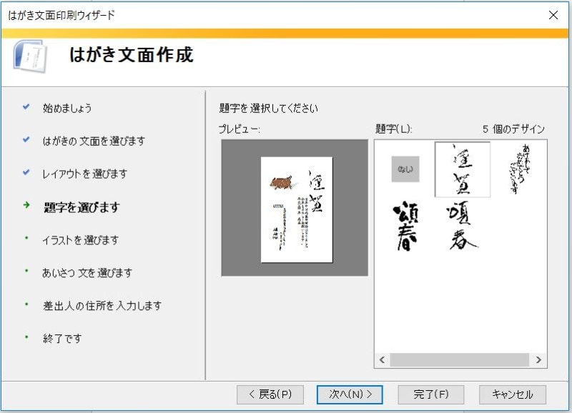This screenshot has width=572, height=413.
Task: Click the レイアウトを選びます step
Action: coord(84,174)
